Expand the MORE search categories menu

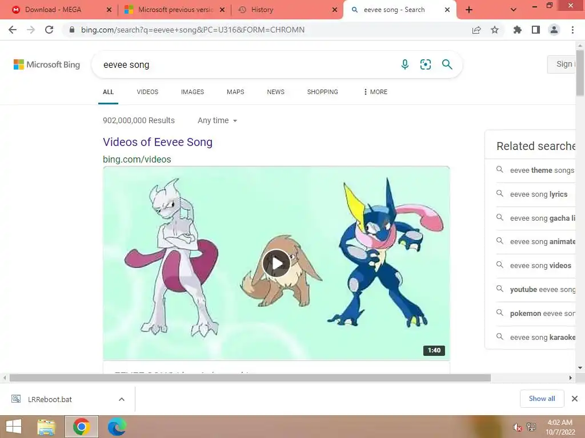point(376,92)
